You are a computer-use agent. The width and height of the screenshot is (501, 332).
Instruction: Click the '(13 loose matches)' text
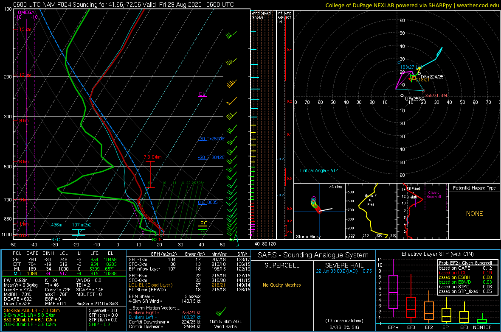click(344, 321)
